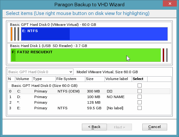Image resolution: width=179 pixels, height=137 pixels.
Task: Select the '*:' volume cell
Action: [18, 102]
